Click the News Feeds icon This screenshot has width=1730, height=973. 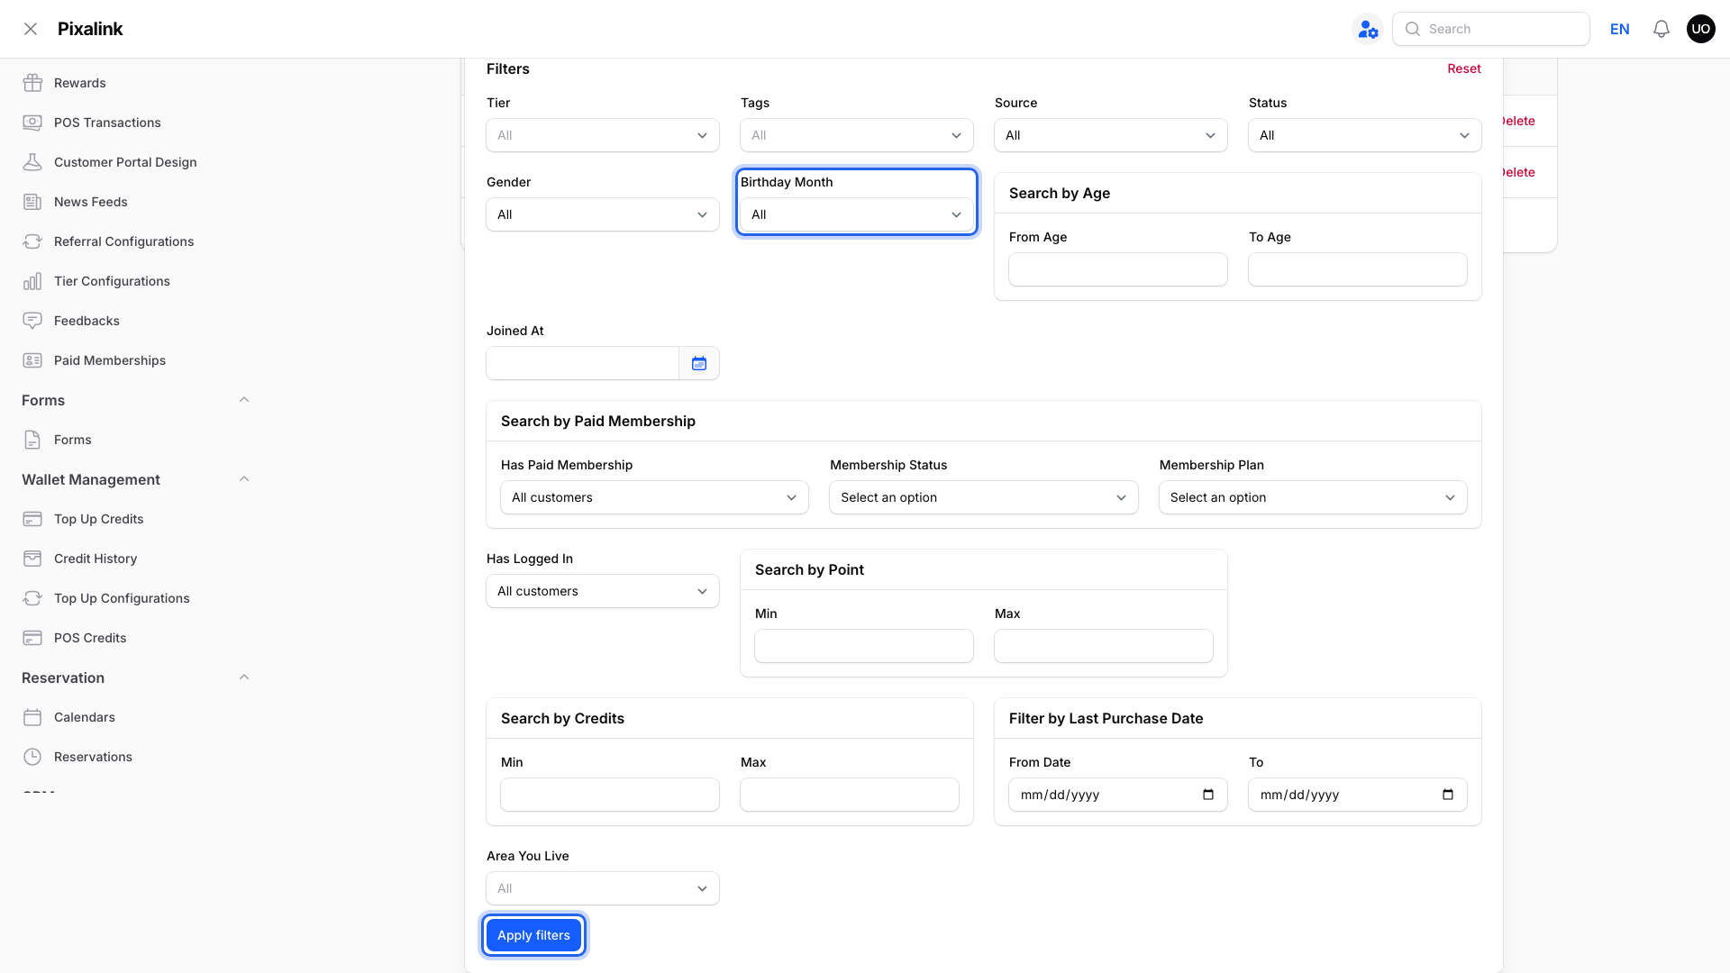[x=32, y=202]
